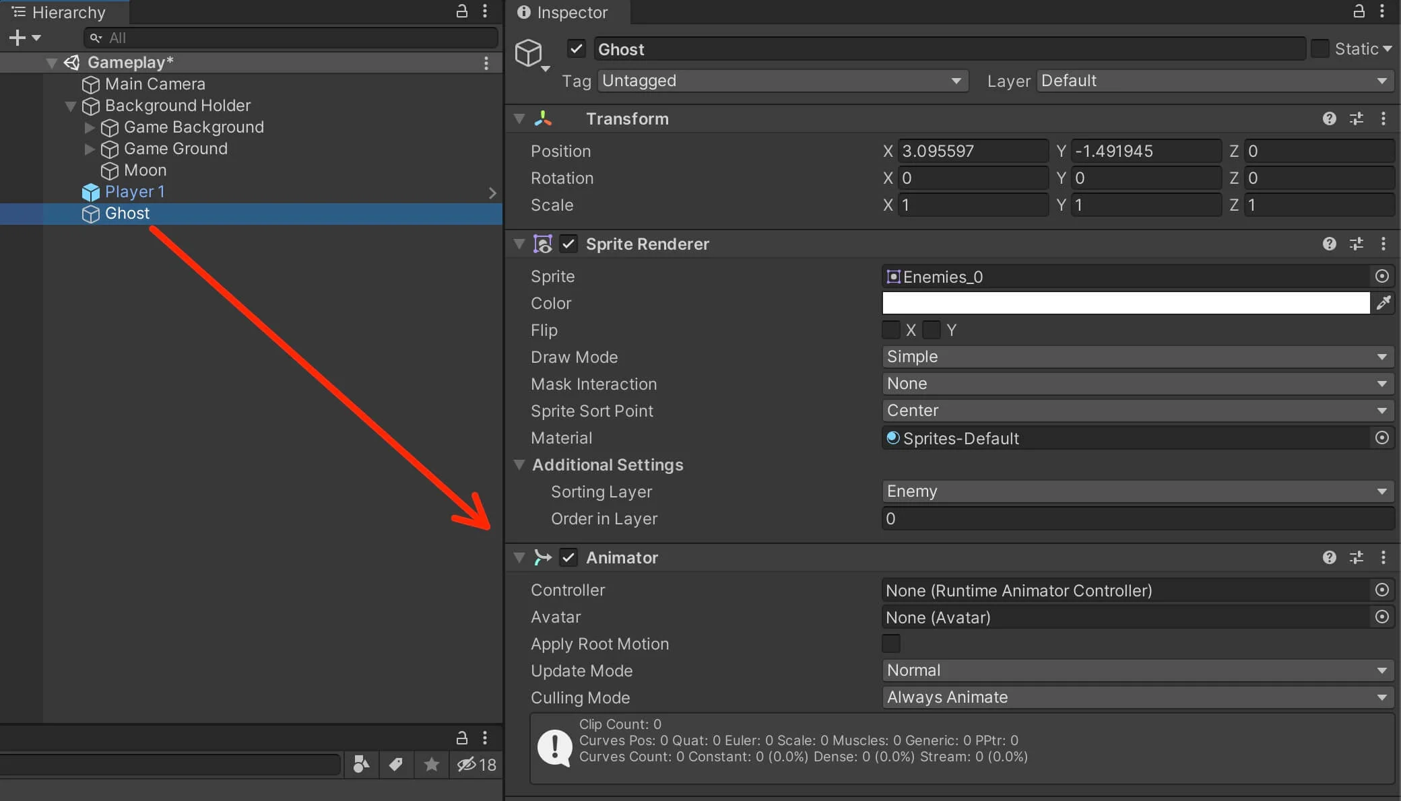
Task: Disable the Sprite Renderer component checkbox
Action: click(x=568, y=244)
